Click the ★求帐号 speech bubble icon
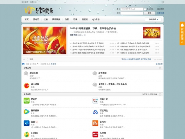 [95, 85]
